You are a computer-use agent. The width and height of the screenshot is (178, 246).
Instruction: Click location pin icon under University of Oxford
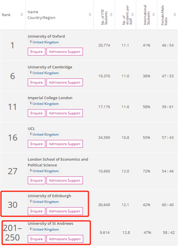pyautogui.click(x=31, y=42)
